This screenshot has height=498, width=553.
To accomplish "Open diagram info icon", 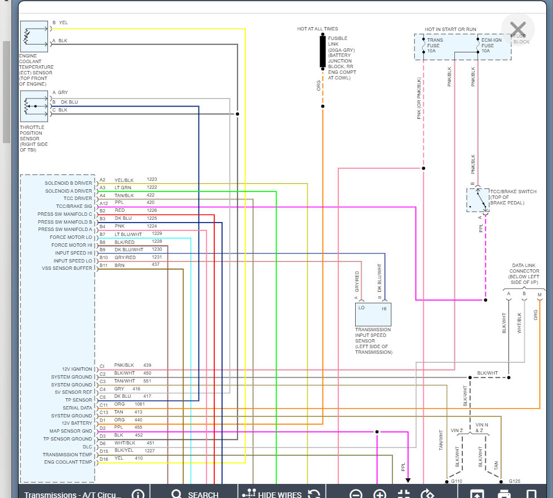I will click(138, 493).
